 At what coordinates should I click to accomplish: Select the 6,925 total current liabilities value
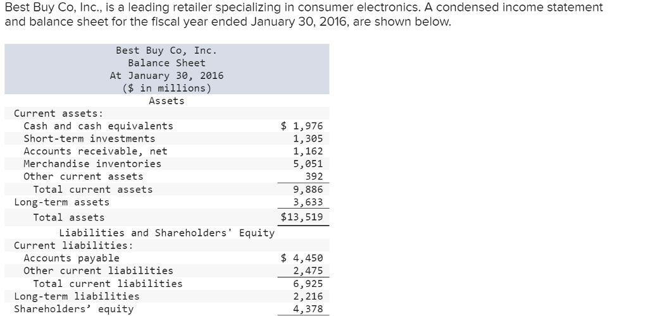pyautogui.click(x=308, y=284)
